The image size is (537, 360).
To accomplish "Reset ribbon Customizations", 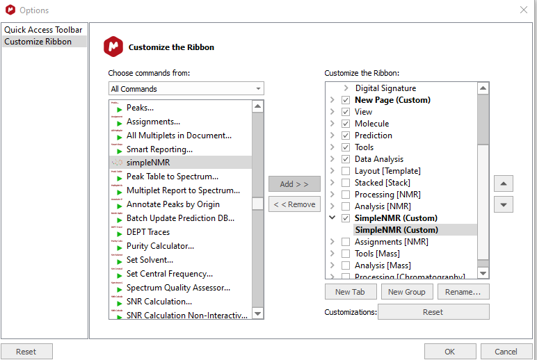I will [x=433, y=312].
